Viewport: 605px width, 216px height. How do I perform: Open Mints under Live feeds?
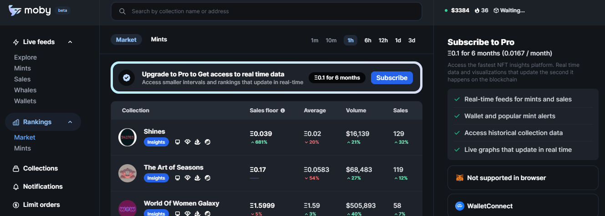pyautogui.click(x=22, y=69)
